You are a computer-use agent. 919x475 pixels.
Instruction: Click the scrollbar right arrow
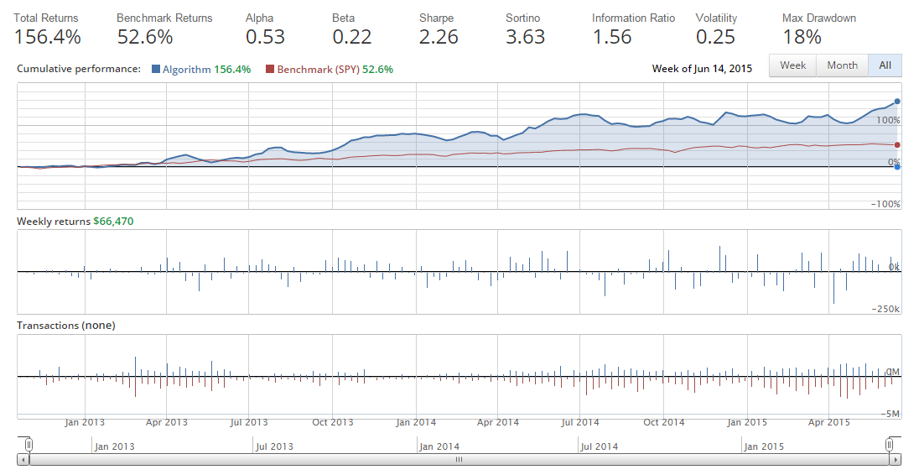(896, 460)
